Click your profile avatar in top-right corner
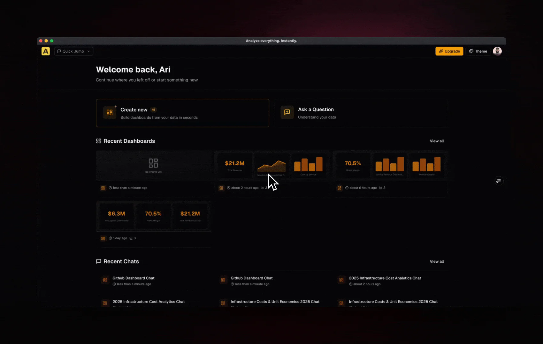Image resolution: width=543 pixels, height=344 pixels. coord(498,51)
